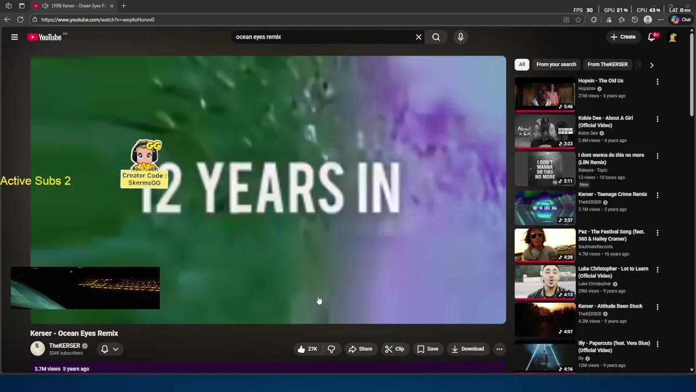Open options for Kerser - Attitude Been Stuck

pyautogui.click(x=657, y=307)
